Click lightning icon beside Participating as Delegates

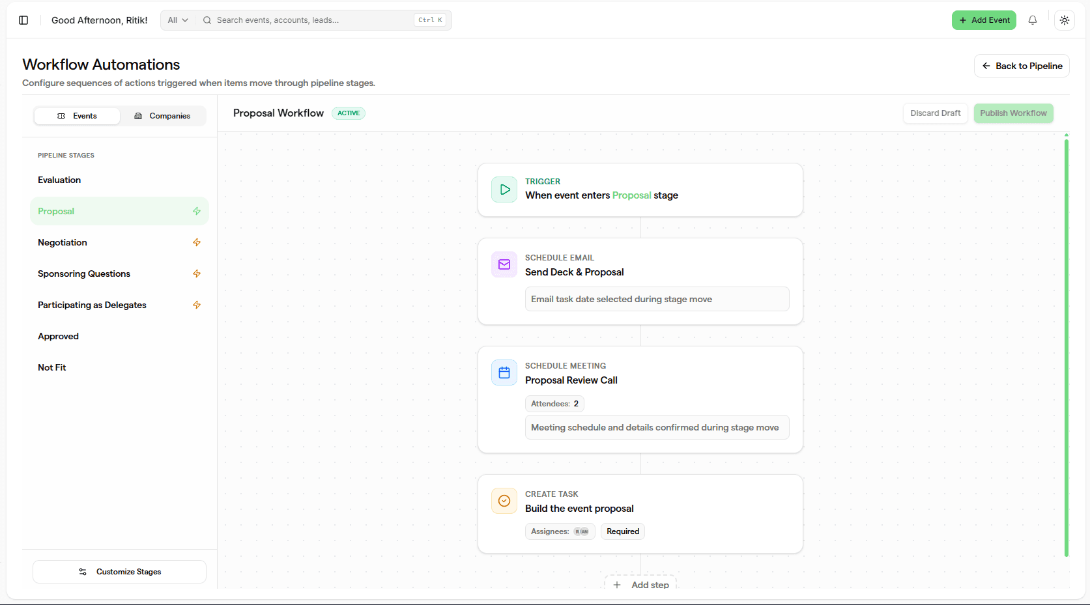click(197, 305)
